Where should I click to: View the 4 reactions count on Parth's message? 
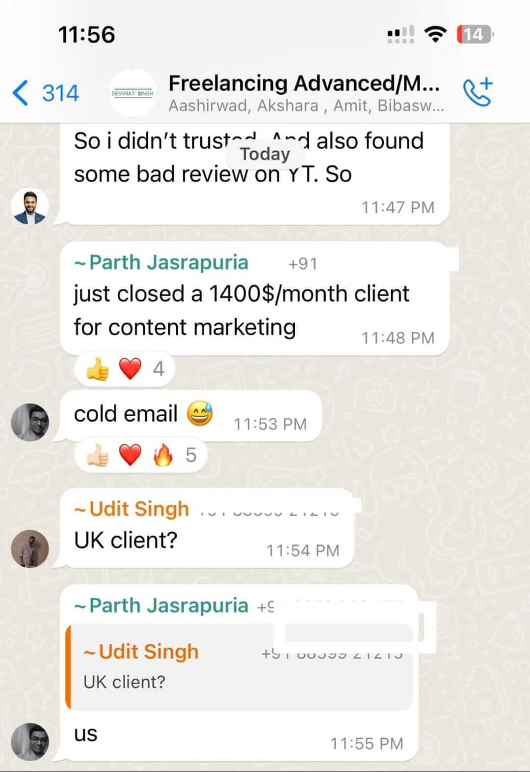click(159, 369)
